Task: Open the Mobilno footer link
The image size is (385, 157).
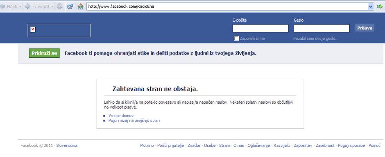Action: click(147, 146)
